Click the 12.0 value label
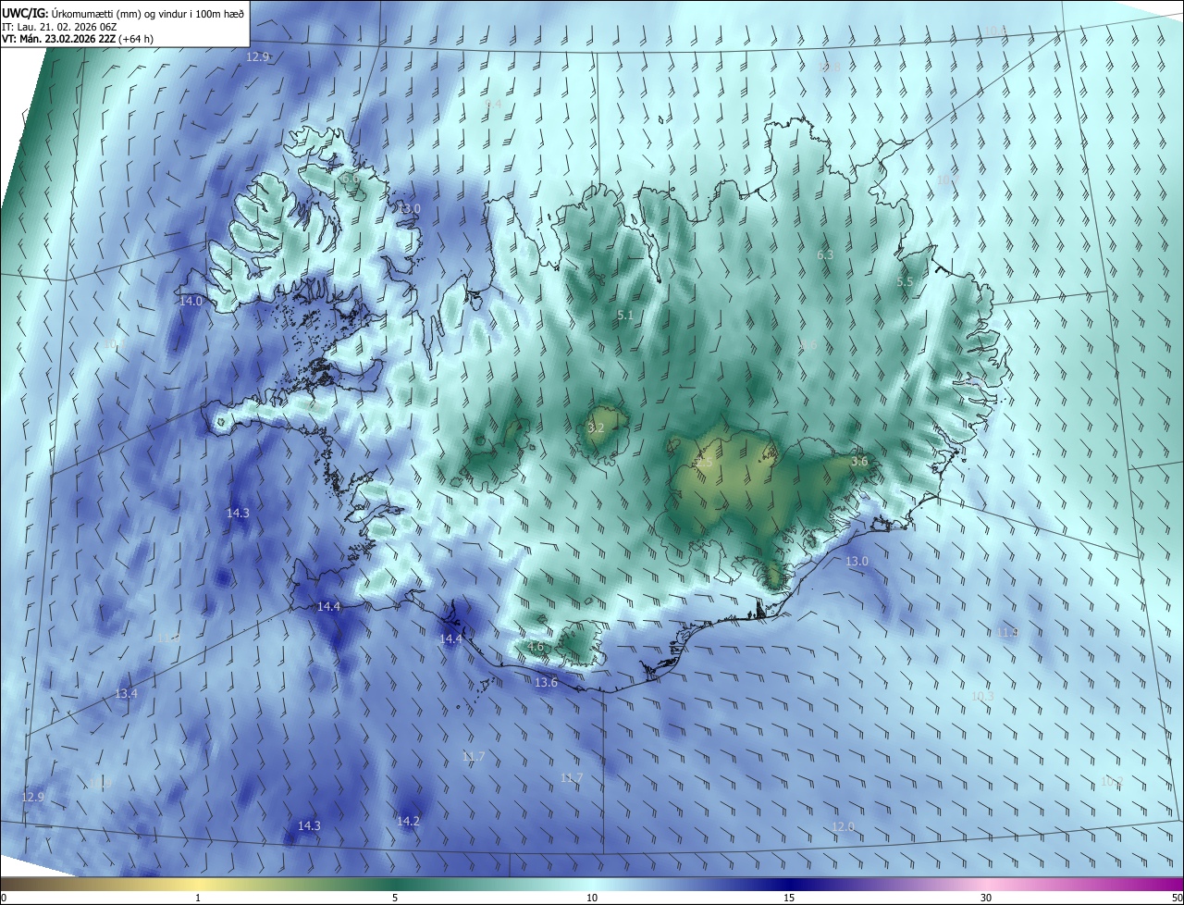This screenshot has width=1184, height=905. [843, 827]
